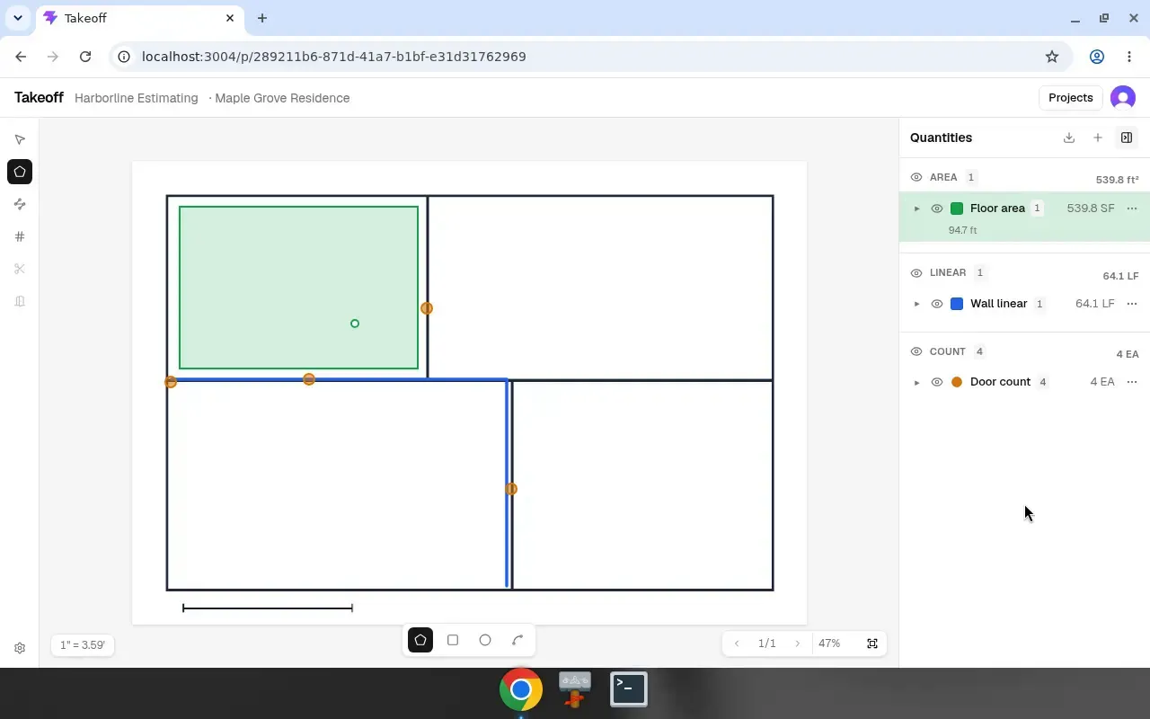Open zoom level 47% control
This screenshot has height=719, width=1150.
tap(829, 644)
